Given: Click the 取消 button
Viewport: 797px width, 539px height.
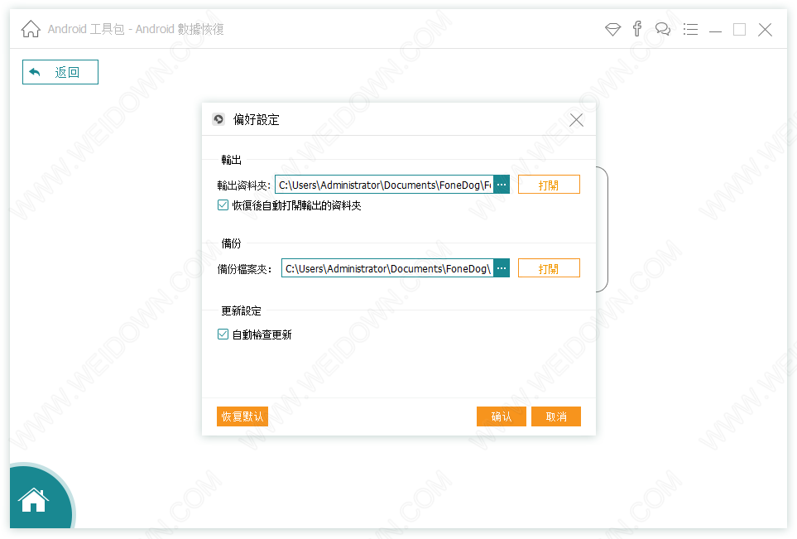Looking at the screenshot, I should tap(556, 416).
